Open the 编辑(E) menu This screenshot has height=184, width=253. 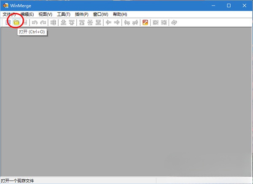pos(27,14)
